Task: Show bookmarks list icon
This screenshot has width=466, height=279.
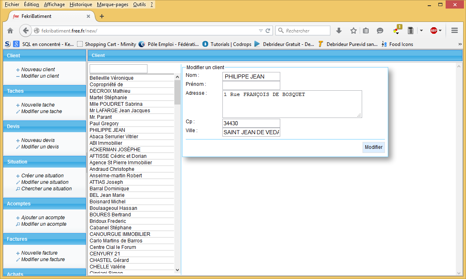Action: click(x=366, y=31)
